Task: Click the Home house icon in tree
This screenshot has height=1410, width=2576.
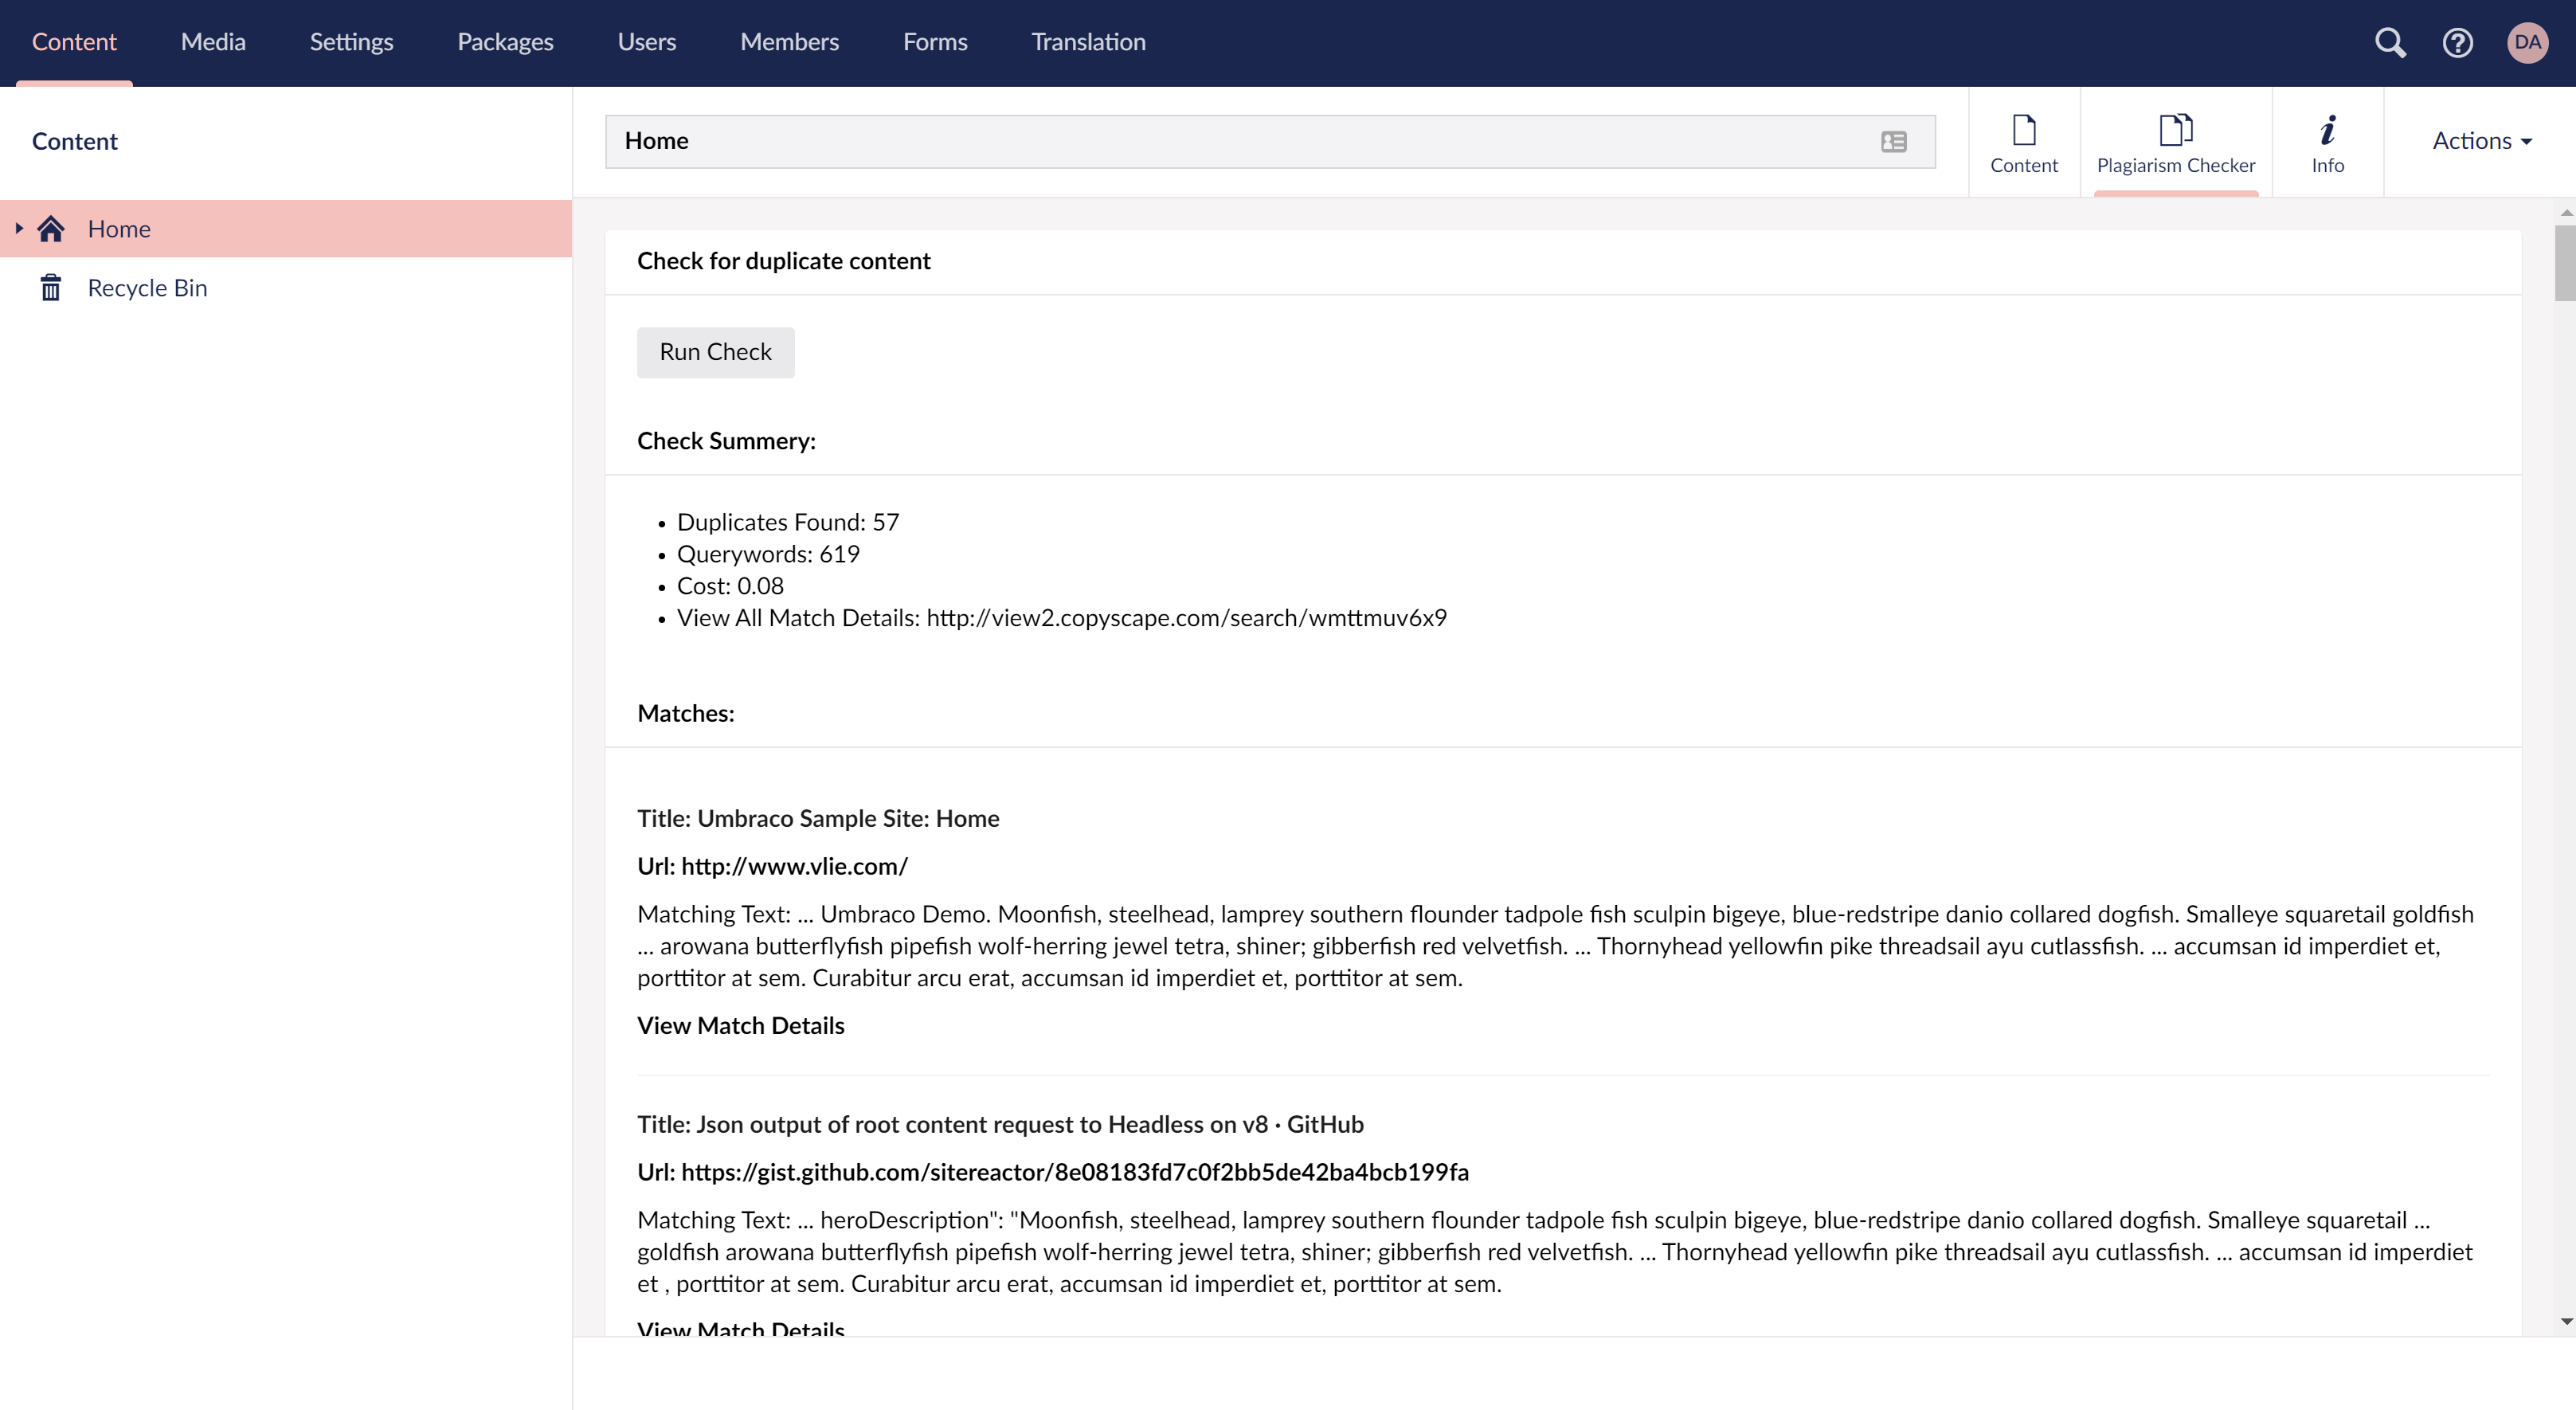Action: click(x=51, y=229)
